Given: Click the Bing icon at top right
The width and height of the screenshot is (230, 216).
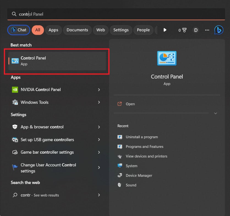Looking at the screenshot, I should tap(219, 30).
